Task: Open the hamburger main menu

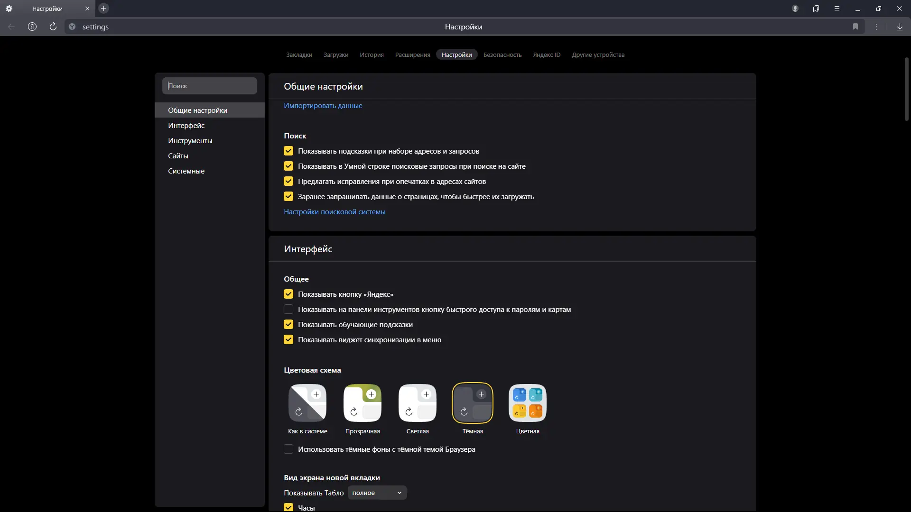Action: point(837,9)
